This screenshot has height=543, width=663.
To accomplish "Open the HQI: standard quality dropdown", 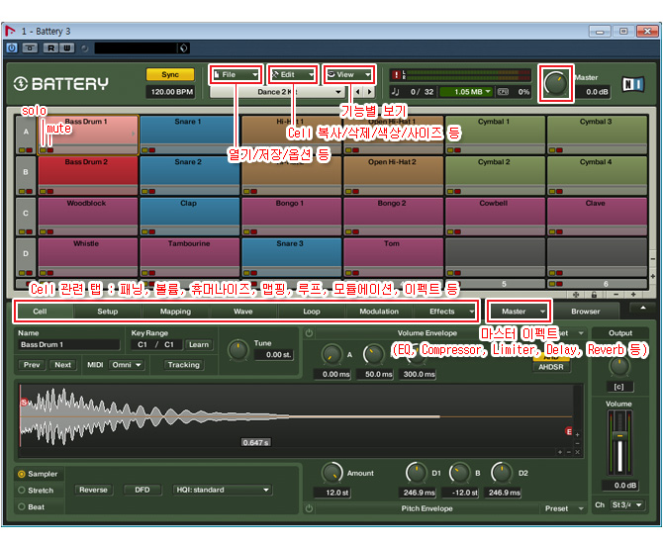I will [x=223, y=490].
